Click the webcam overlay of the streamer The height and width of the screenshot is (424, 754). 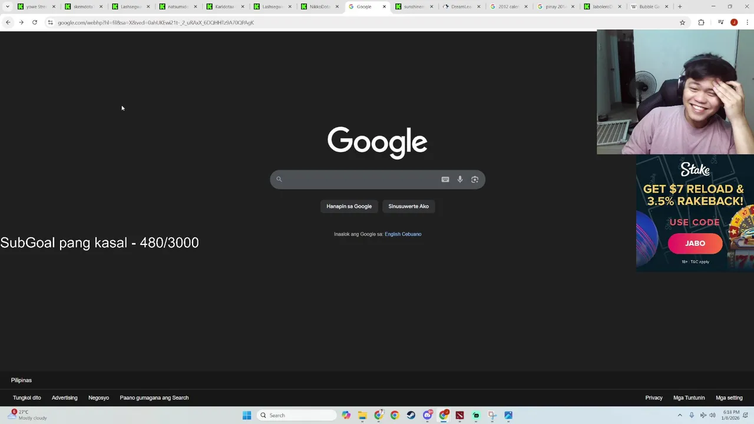[x=675, y=92]
